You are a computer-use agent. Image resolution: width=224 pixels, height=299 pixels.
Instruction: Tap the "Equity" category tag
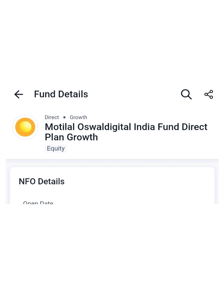(56, 148)
